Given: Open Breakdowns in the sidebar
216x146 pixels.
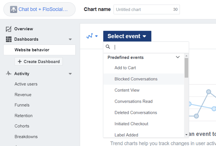Looking at the screenshot, I should [x=26, y=137].
